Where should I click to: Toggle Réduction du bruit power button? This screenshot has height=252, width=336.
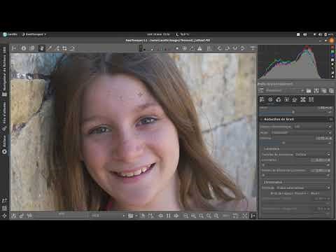[x=261, y=120]
